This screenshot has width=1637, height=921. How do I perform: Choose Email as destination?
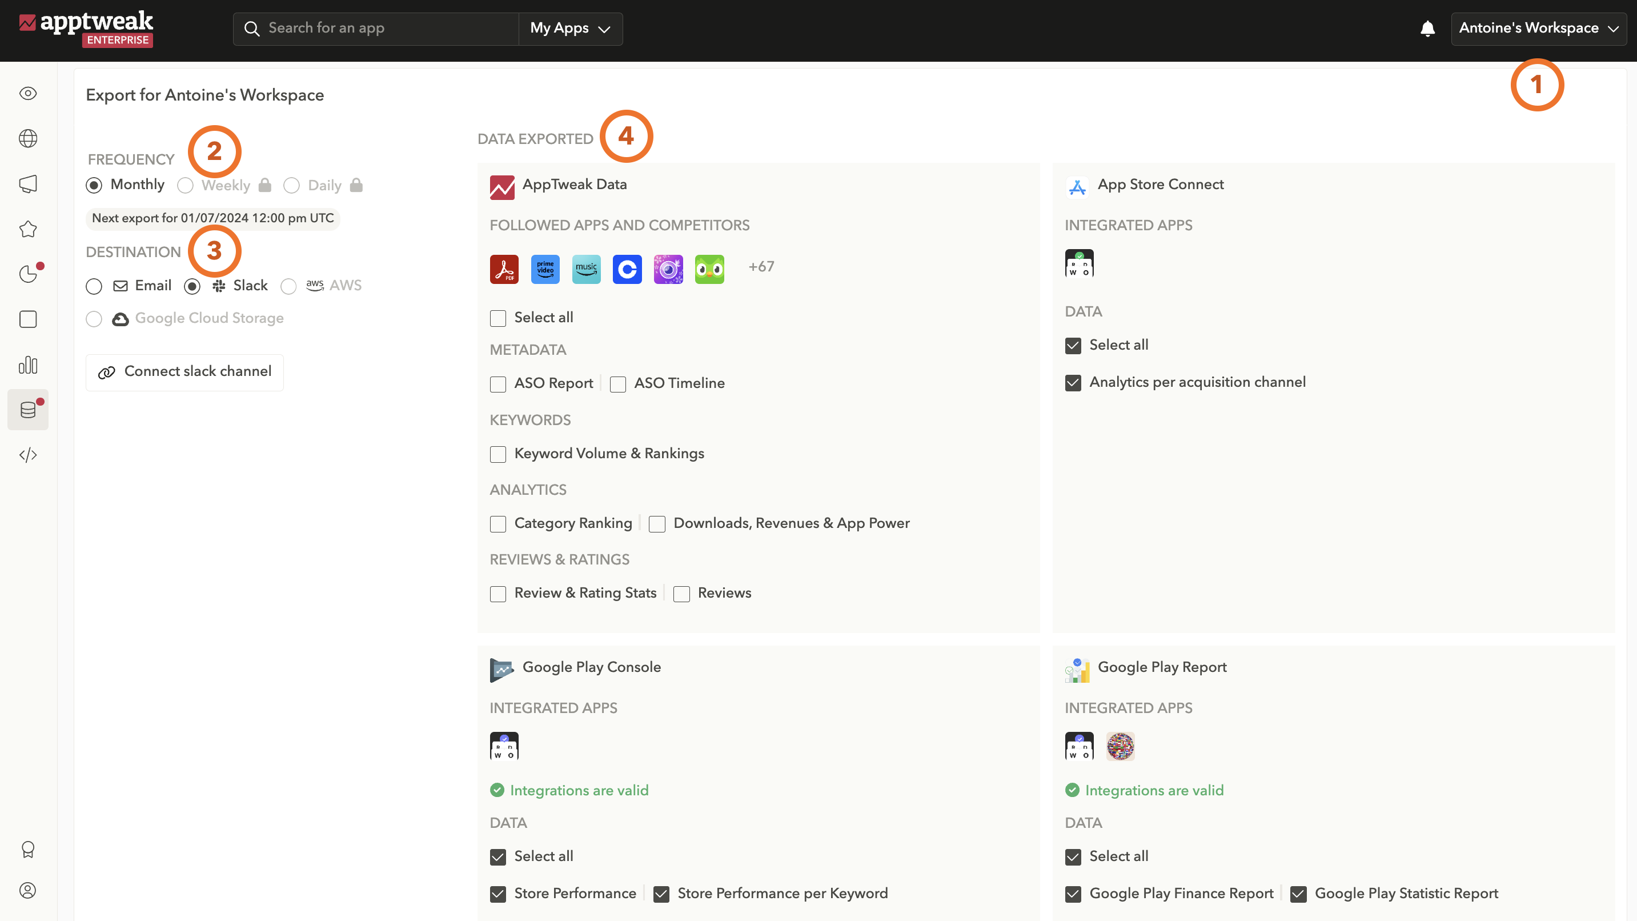94,286
